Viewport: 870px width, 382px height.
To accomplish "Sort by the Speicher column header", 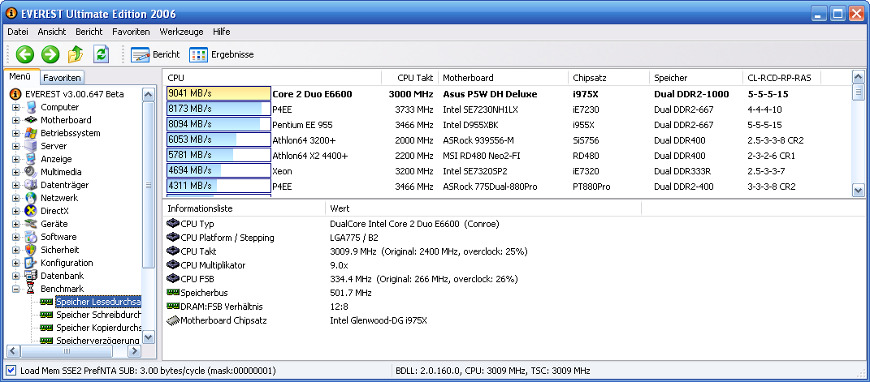I will [x=696, y=78].
